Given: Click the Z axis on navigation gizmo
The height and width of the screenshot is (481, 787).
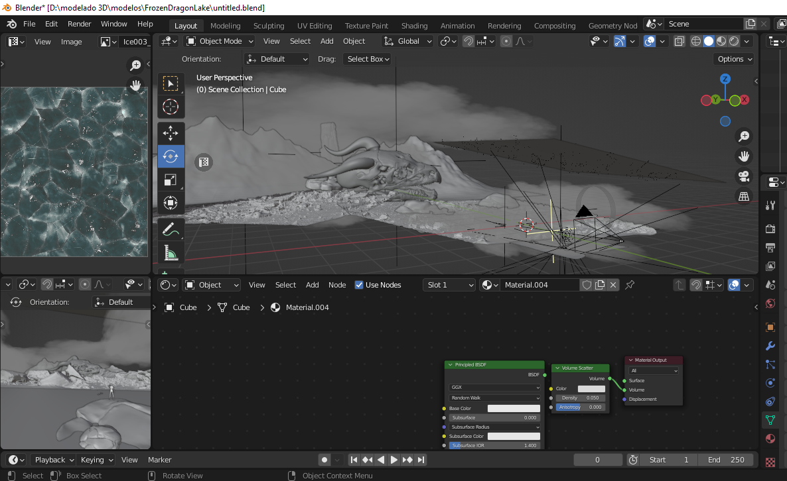Looking at the screenshot, I should 725,79.
